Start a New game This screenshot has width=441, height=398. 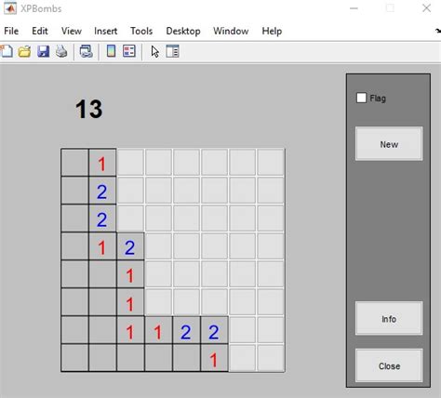pos(389,144)
